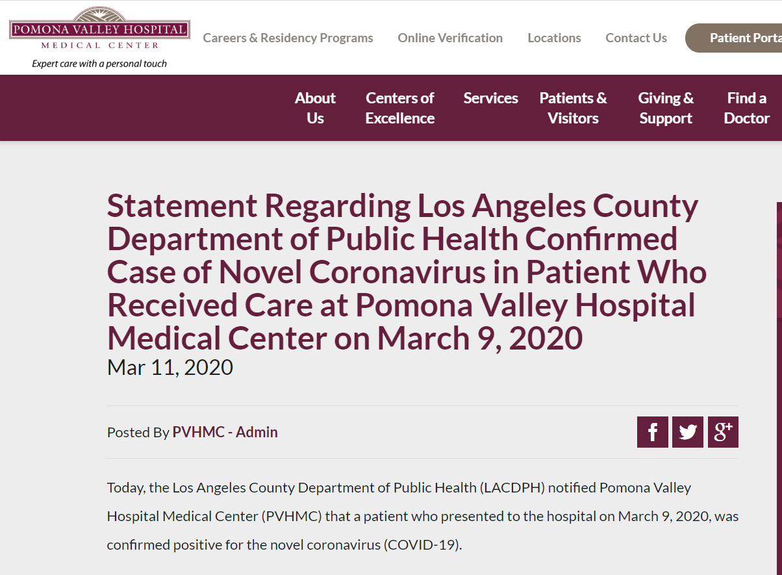Go to Find a Doctor
Screen dimensions: 782x575
pos(746,108)
